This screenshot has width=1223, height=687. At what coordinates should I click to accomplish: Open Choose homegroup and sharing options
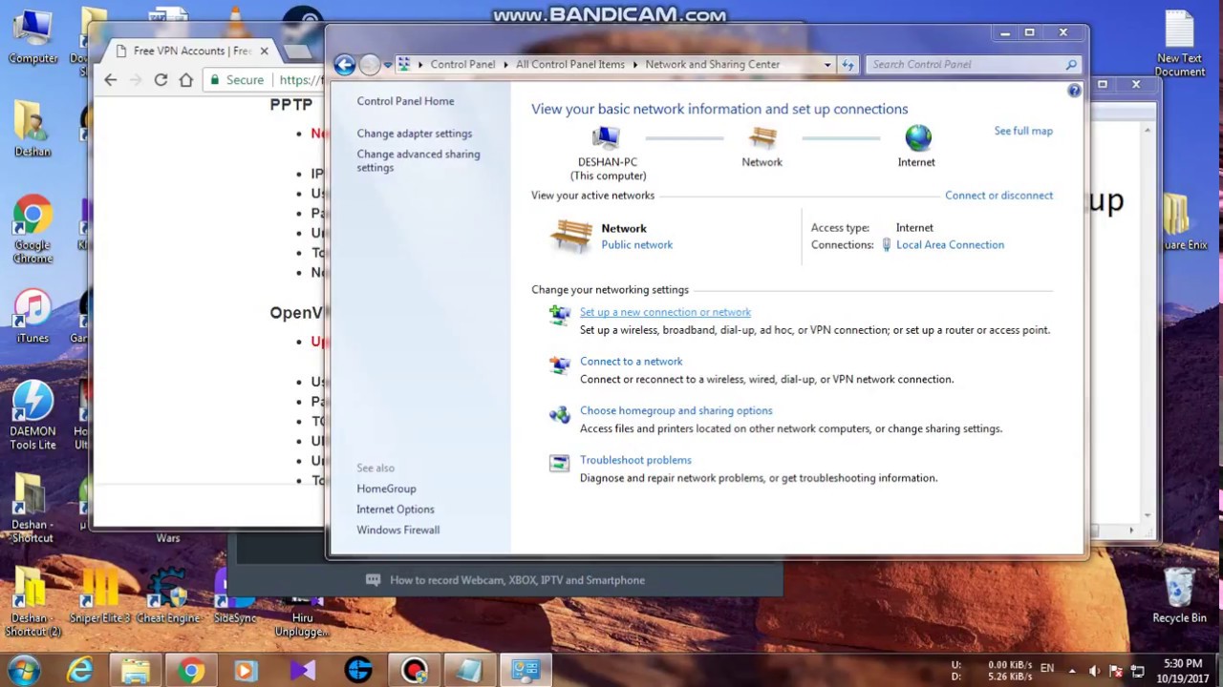tap(676, 411)
